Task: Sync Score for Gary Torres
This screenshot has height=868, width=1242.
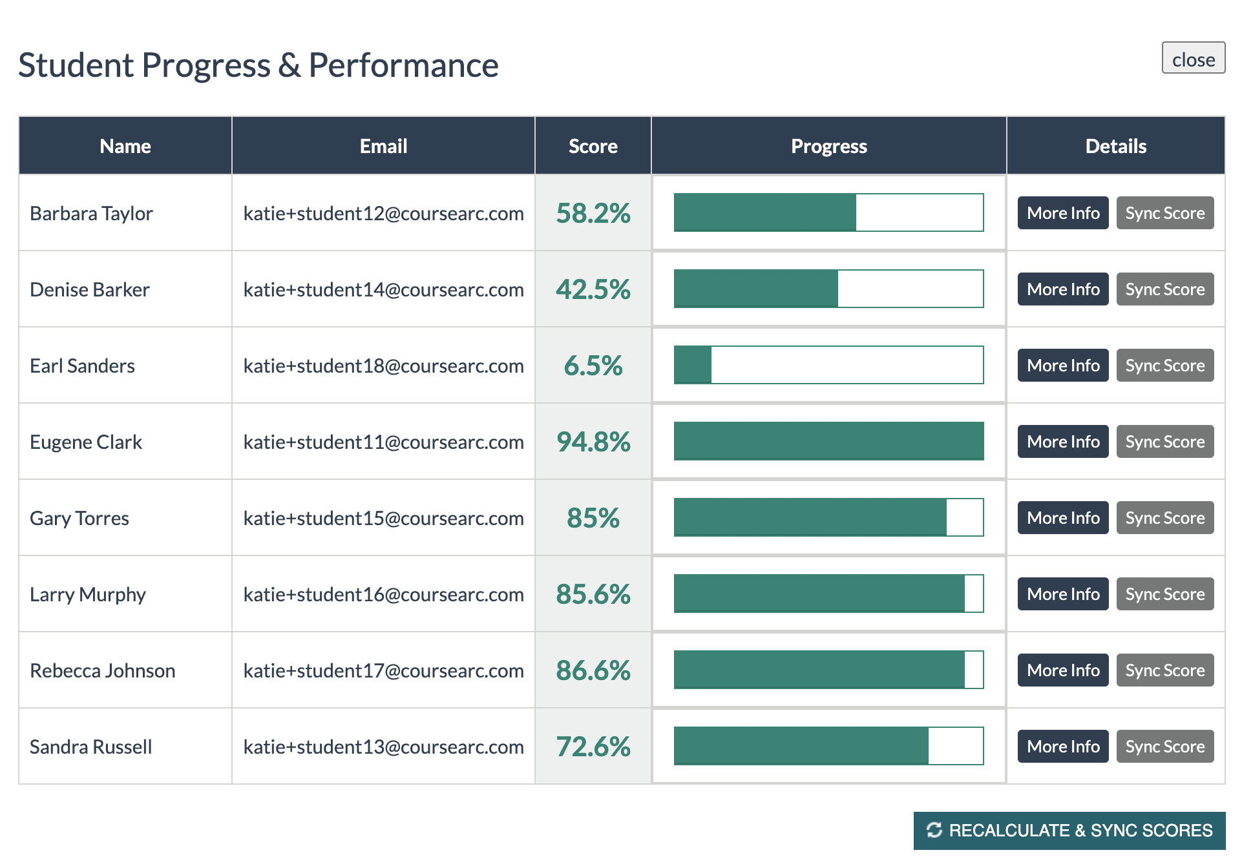Action: (1164, 517)
